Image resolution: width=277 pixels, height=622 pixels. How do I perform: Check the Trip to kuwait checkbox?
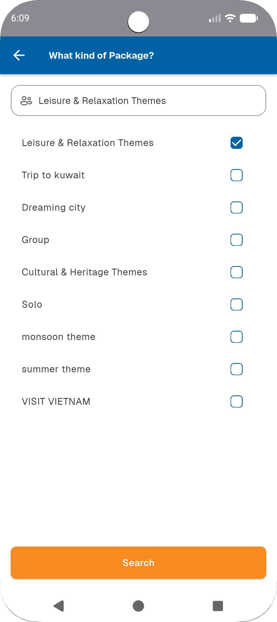pos(236,175)
